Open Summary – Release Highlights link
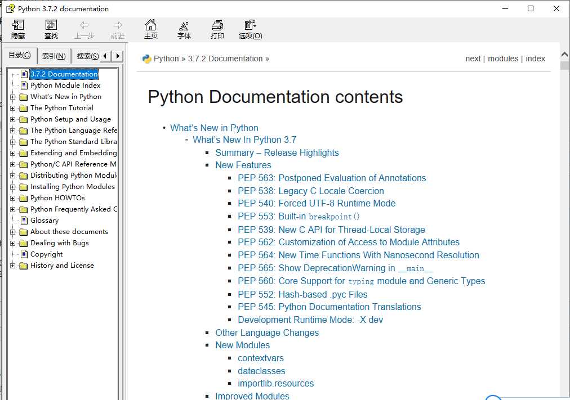The height and width of the screenshot is (400, 570). coord(277,153)
